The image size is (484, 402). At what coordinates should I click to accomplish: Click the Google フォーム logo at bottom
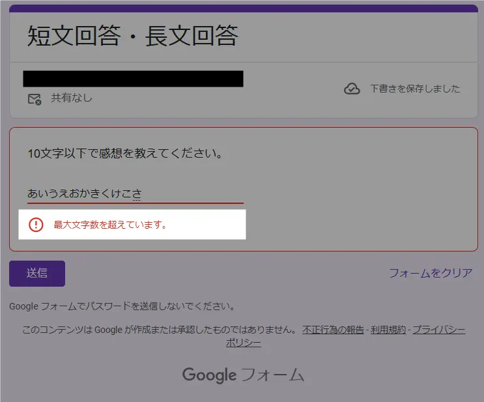coord(243,375)
